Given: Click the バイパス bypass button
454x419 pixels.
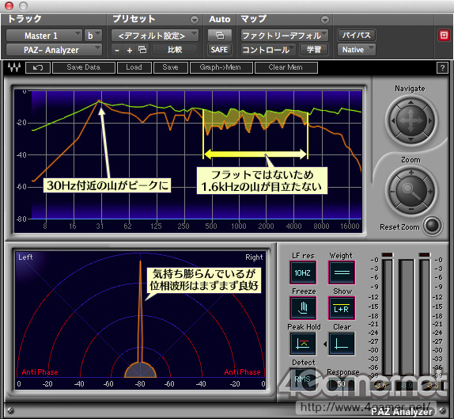Looking at the screenshot, I should 357,35.
